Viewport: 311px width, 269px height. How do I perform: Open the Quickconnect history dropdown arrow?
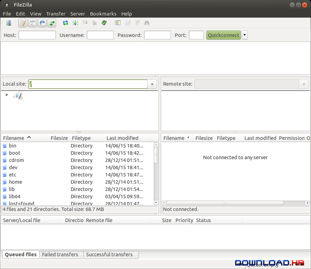coord(244,35)
